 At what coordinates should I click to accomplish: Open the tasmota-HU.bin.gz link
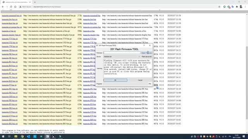coord(10,89)
